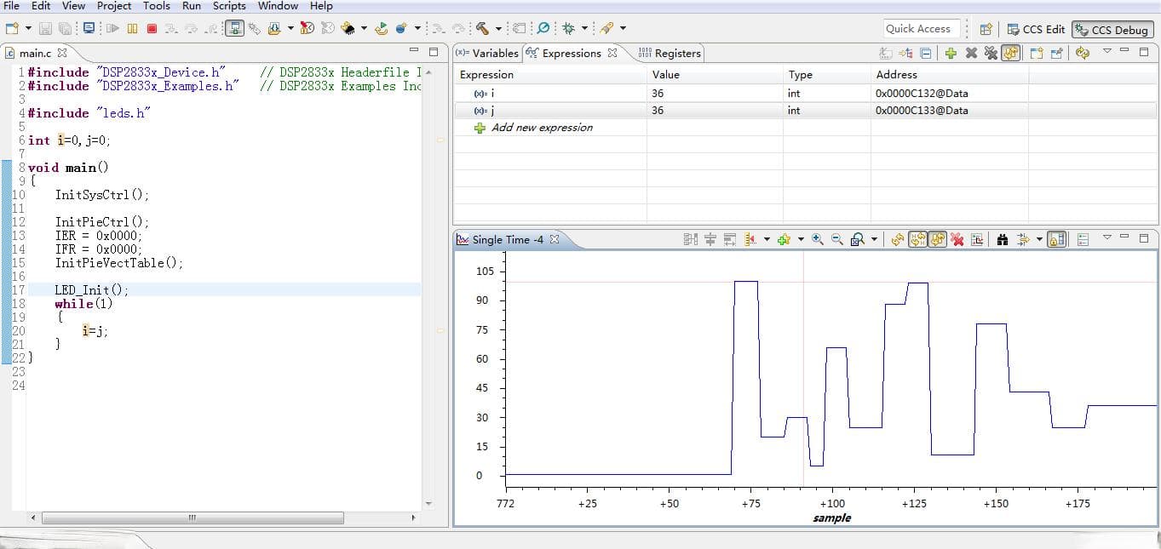This screenshot has height=549, width=1161.
Task: Open the Scripts menu
Action: pyautogui.click(x=229, y=6)
